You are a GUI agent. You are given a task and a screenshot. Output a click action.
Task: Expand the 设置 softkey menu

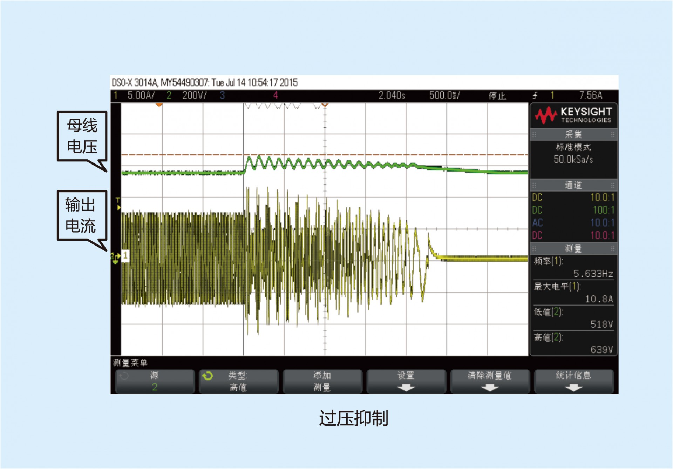(x=406, y=381)
